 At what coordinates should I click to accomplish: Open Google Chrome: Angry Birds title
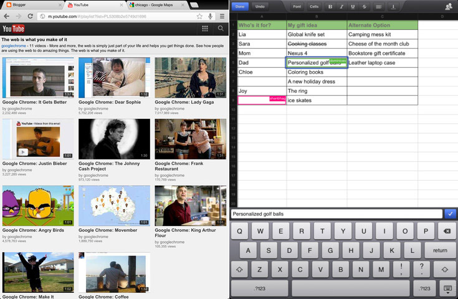(x=33, y=230)
